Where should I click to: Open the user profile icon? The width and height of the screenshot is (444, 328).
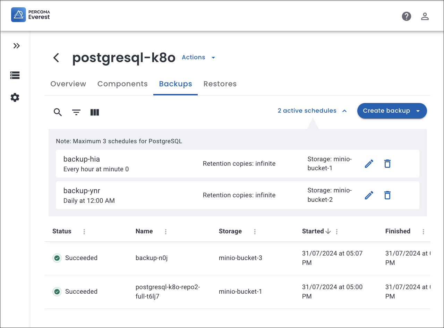point(425,16)
